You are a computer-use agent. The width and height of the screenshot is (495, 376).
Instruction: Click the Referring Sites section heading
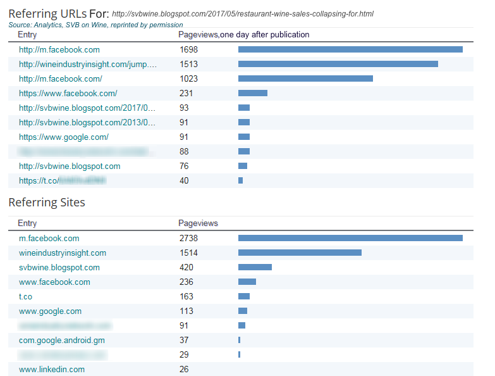pyautogui.click(x=47, y=202)
